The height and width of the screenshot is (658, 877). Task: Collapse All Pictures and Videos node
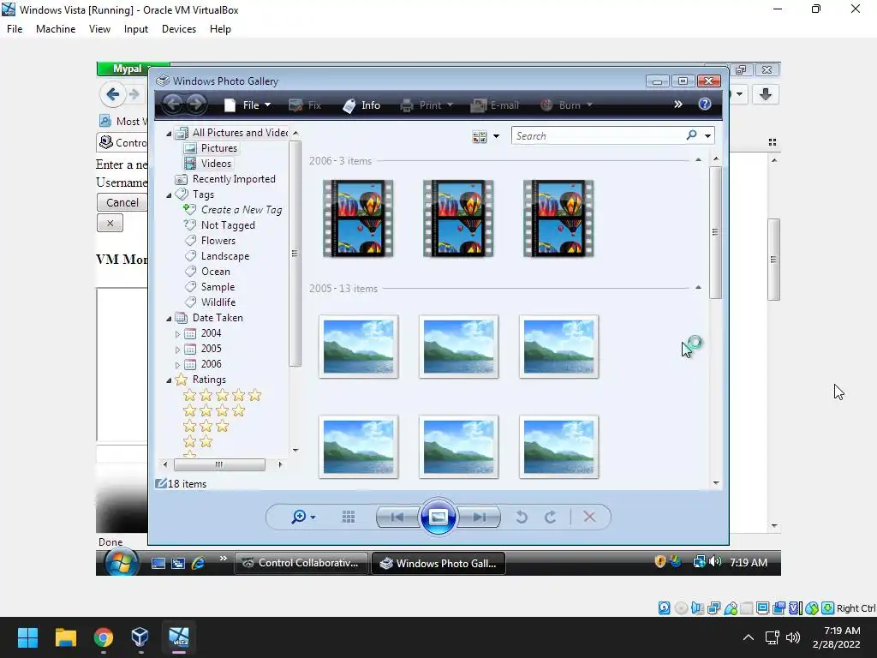(169, 134)
